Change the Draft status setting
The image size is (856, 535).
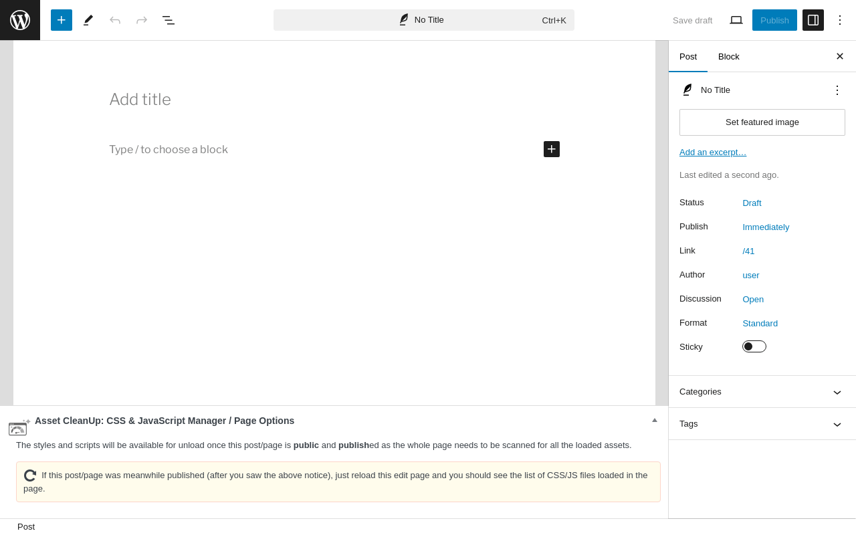point(752,203)
